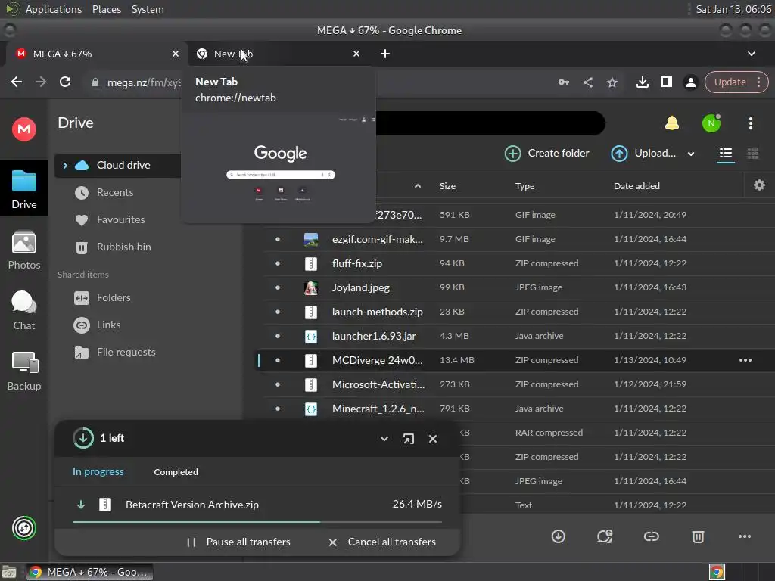Click the share-to-chat icon in bottom bar
The height and width of the screenshot is (581, 775).
point(605,536)
